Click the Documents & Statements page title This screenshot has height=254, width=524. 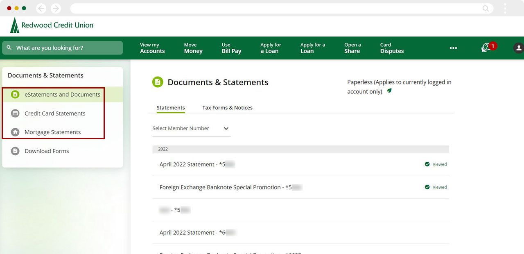click(218, 82)
